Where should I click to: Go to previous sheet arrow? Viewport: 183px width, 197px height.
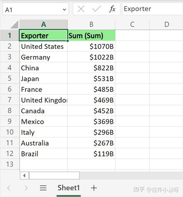coord(9,188)
